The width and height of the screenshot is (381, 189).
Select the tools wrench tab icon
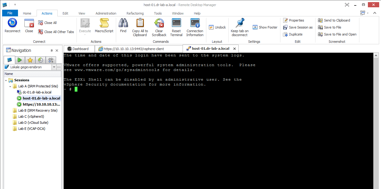point(51,60)
